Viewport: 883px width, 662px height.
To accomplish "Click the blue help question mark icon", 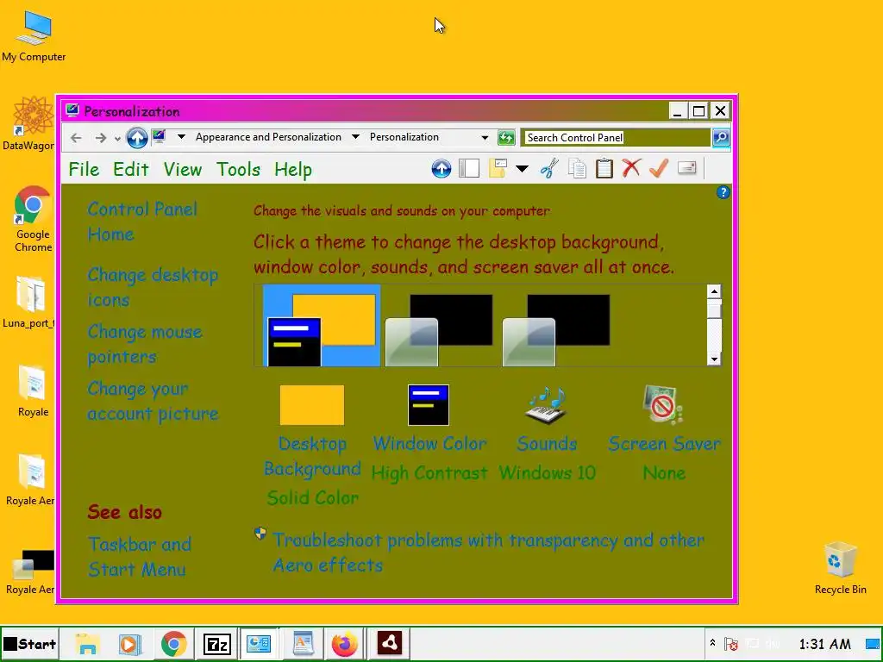I will click(723, 192).
